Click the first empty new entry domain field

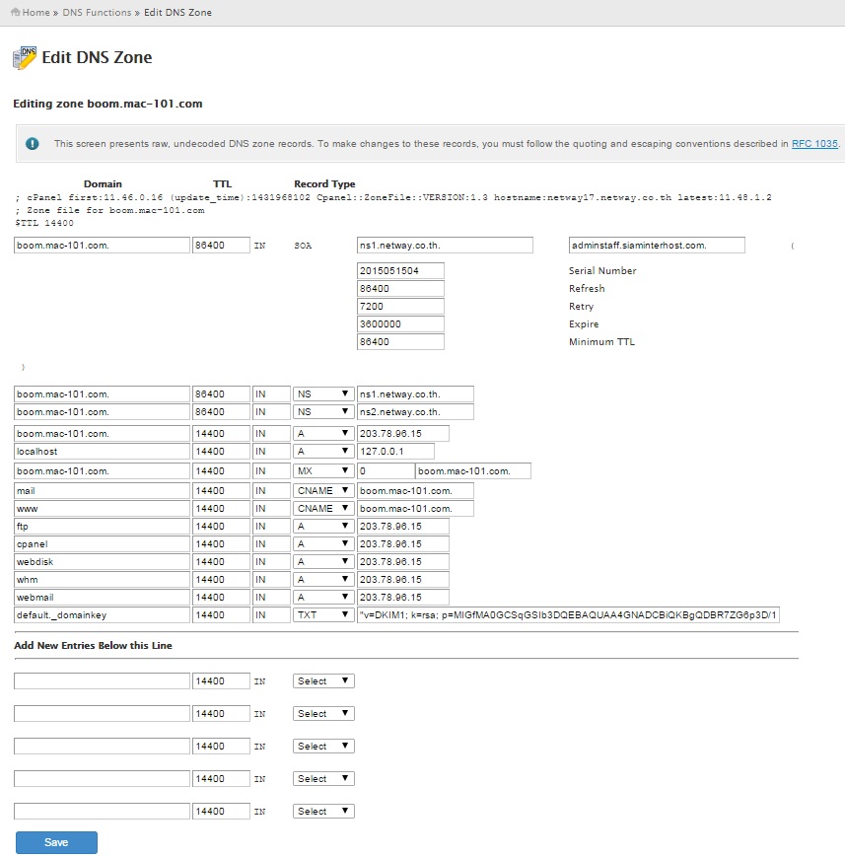102,681
